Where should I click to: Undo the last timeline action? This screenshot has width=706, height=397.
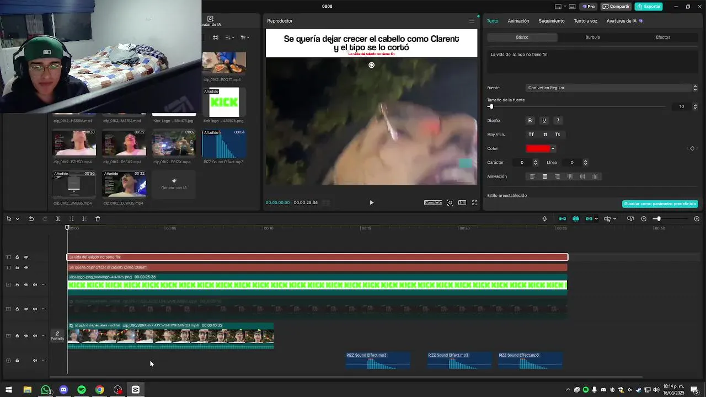pyautogui.click(x=31, y=219)
